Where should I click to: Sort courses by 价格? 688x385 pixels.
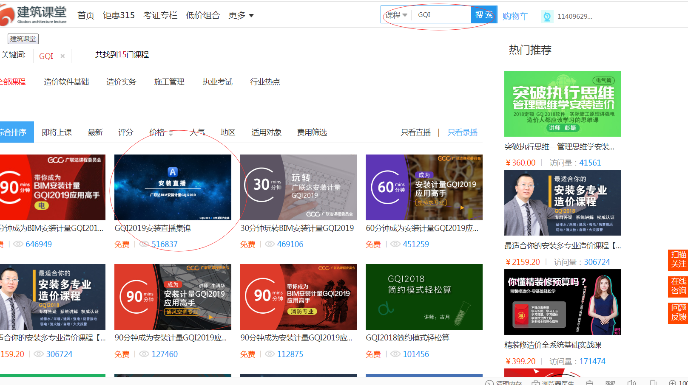point(161,132)
